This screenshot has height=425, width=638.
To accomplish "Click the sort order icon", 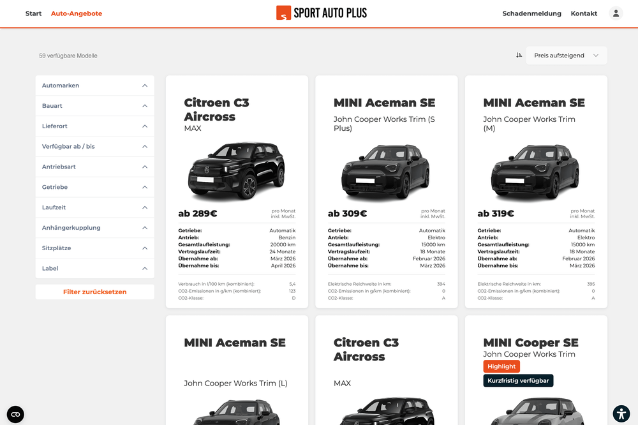I will [519, 56].
